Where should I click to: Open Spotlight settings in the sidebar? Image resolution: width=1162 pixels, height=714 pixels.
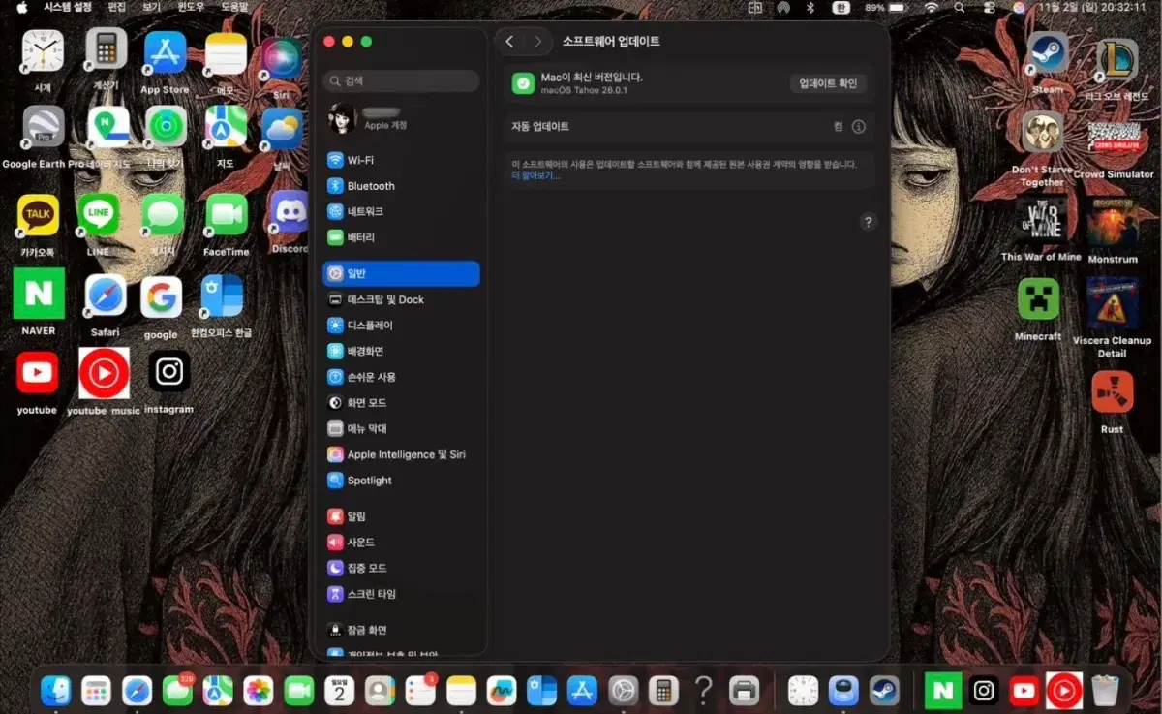click(401, 481)
